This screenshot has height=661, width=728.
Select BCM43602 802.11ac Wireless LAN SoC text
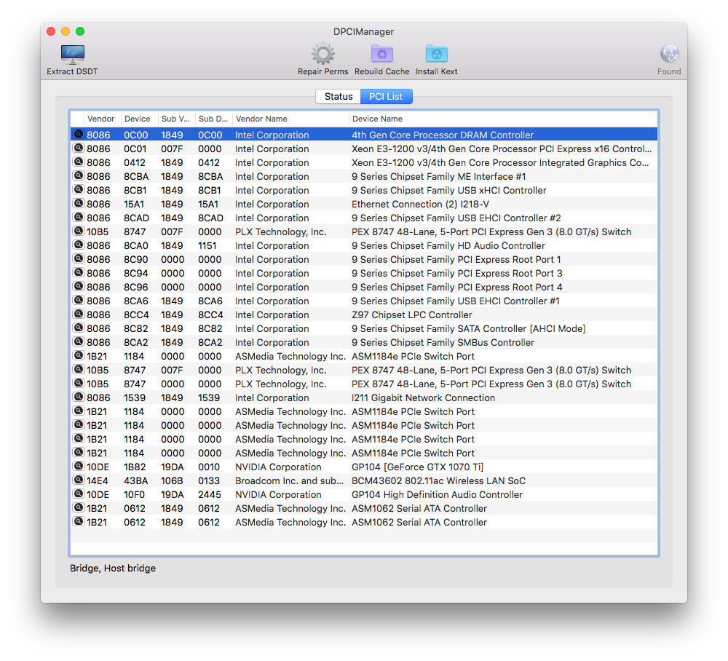(439, 481)
